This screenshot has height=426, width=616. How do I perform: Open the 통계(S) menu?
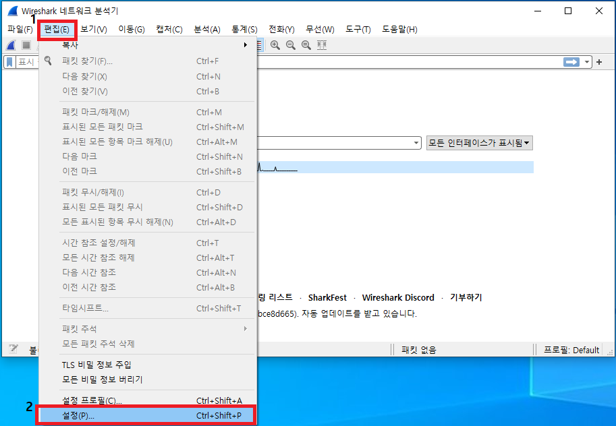tap(244, 30)
